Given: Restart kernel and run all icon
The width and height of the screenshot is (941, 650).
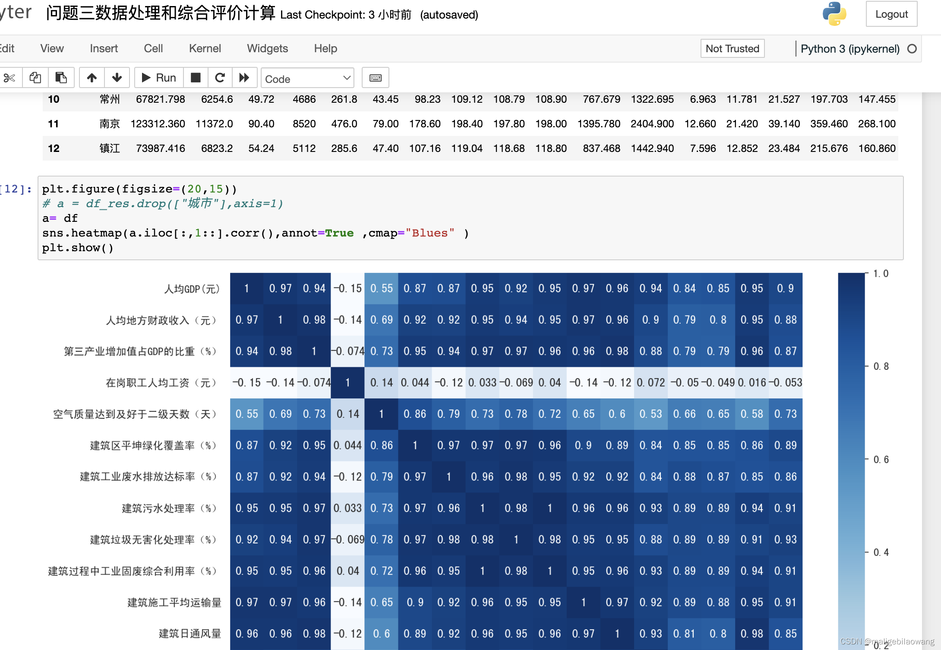Looking at the screenshot, I should point(244,78).
